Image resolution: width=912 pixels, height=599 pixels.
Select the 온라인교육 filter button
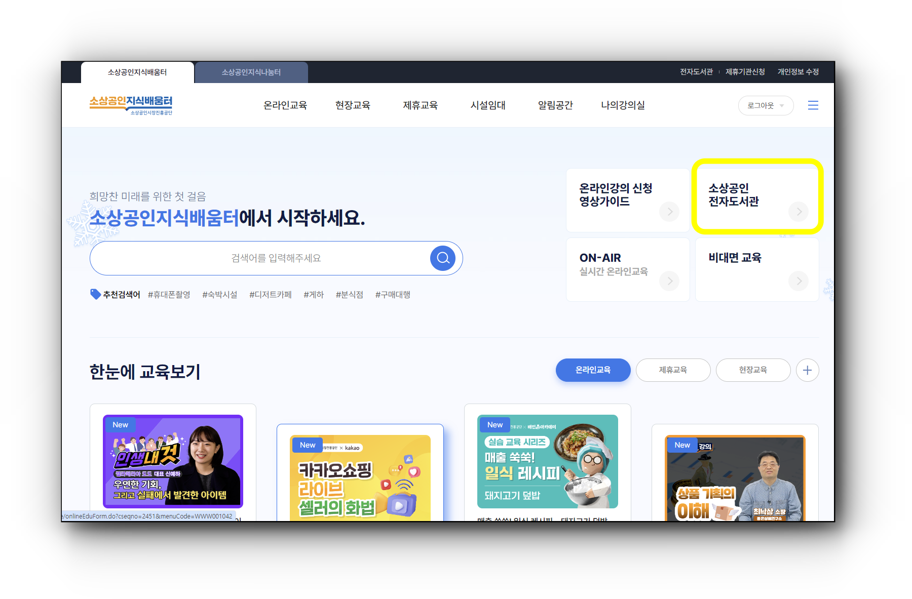click(x=593, y=370)
